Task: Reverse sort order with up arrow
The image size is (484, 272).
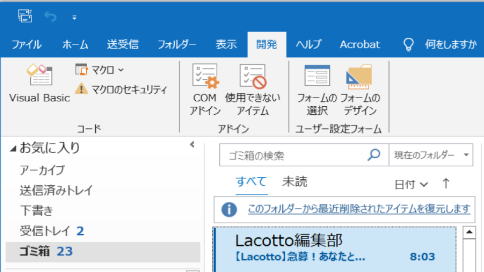Action: click(x=446, y=184)
